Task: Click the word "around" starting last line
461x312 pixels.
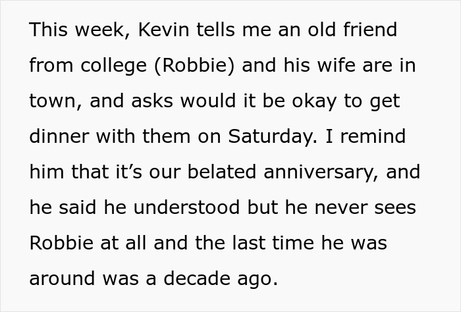Action: pyautogui.click(x=62, y=278)
